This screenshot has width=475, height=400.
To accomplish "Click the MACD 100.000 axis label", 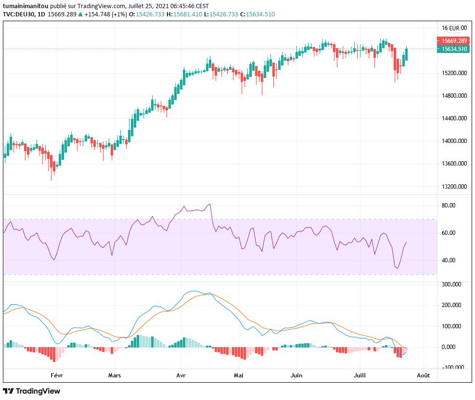I will (451, 326).
